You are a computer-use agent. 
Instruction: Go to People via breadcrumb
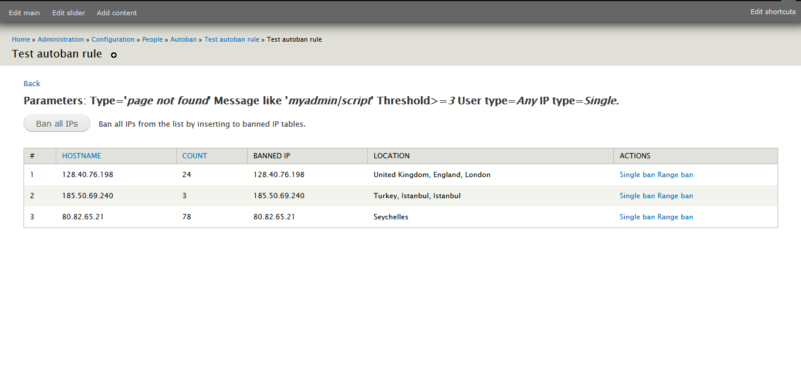tap(152, 39)
